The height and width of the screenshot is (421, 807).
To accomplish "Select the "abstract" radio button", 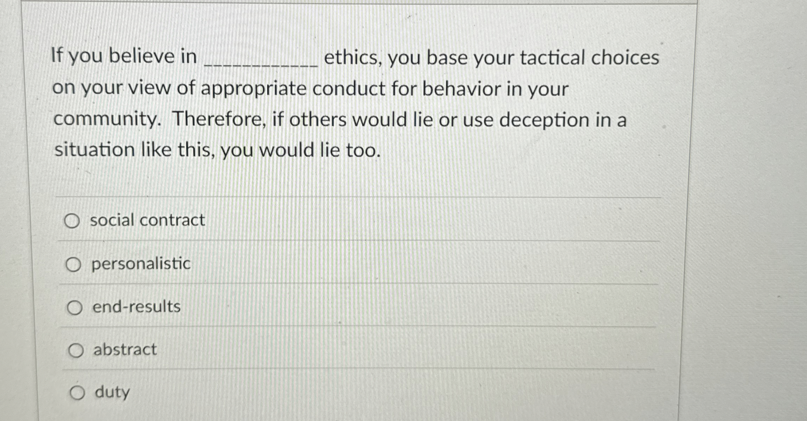I will click(x=76, y=350).
